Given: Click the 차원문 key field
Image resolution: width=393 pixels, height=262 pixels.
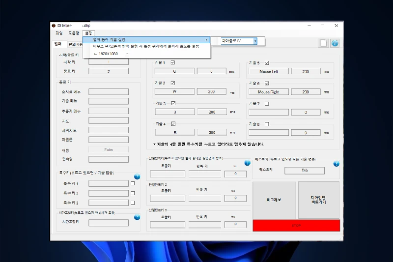Looking at the screenshot, I should click(109, 140).
